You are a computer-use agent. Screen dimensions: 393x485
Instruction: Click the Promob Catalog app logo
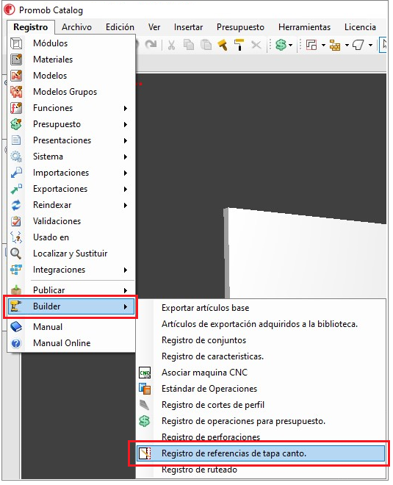click(10, 10)
